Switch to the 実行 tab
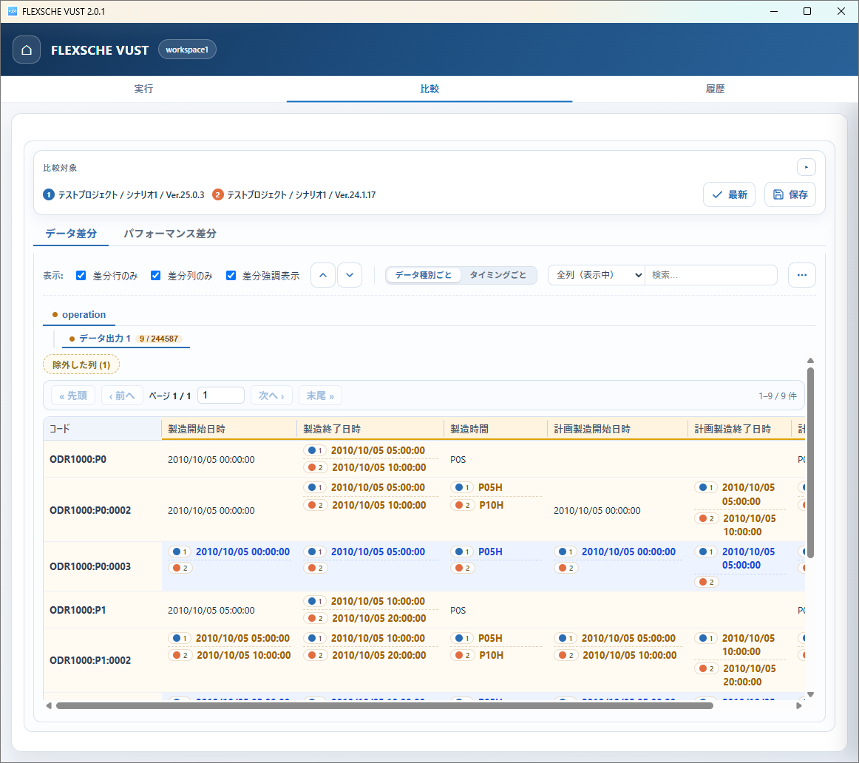The image size is (859, 763). pyautogui.click(x=143, y=89)
